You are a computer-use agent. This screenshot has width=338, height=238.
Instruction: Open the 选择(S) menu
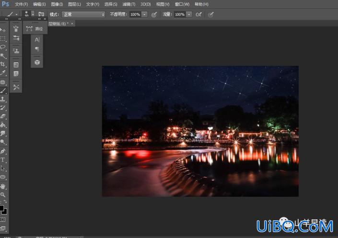[x=111, y=4]
